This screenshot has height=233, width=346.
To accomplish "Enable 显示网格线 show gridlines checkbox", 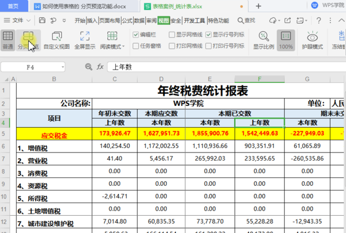I will [172, 35].
